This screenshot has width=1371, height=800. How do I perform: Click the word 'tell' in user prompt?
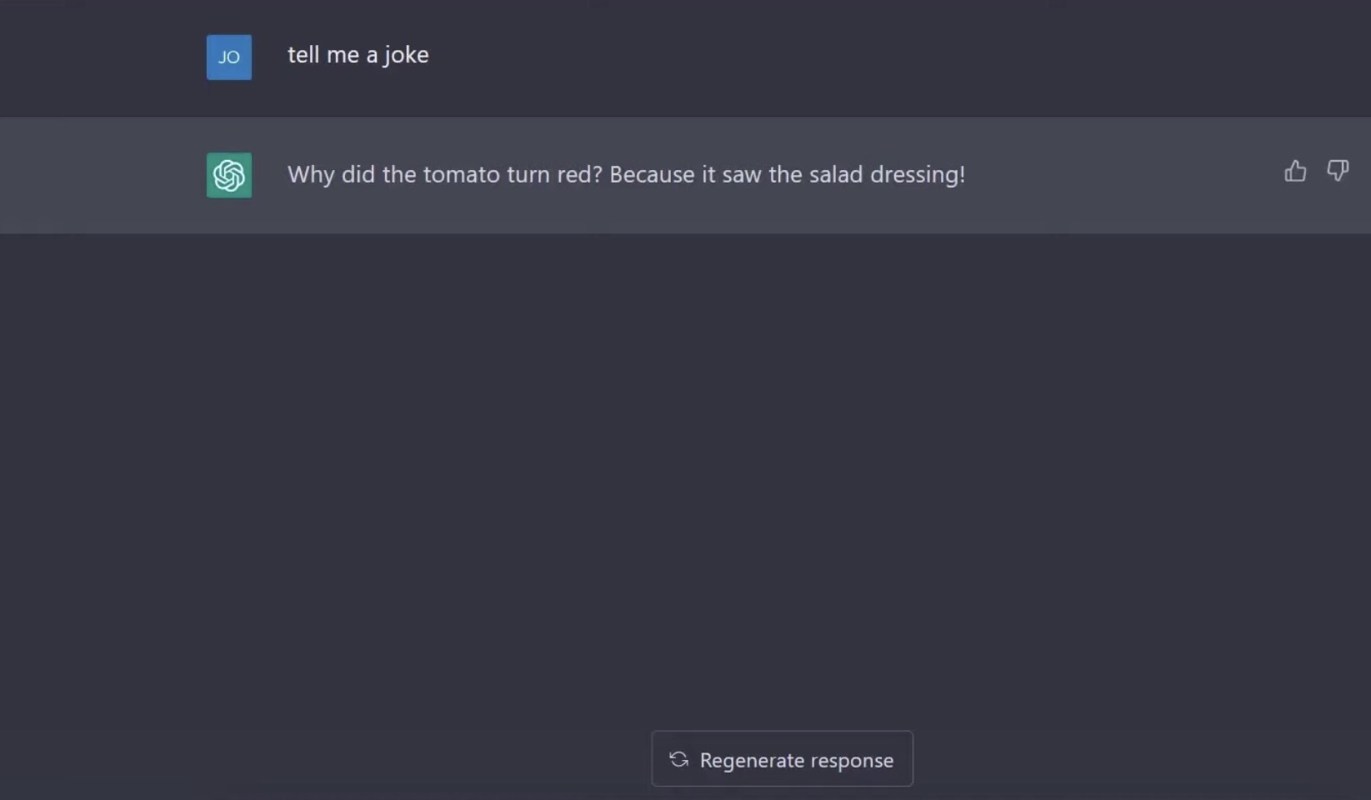(x=303, y=55)
